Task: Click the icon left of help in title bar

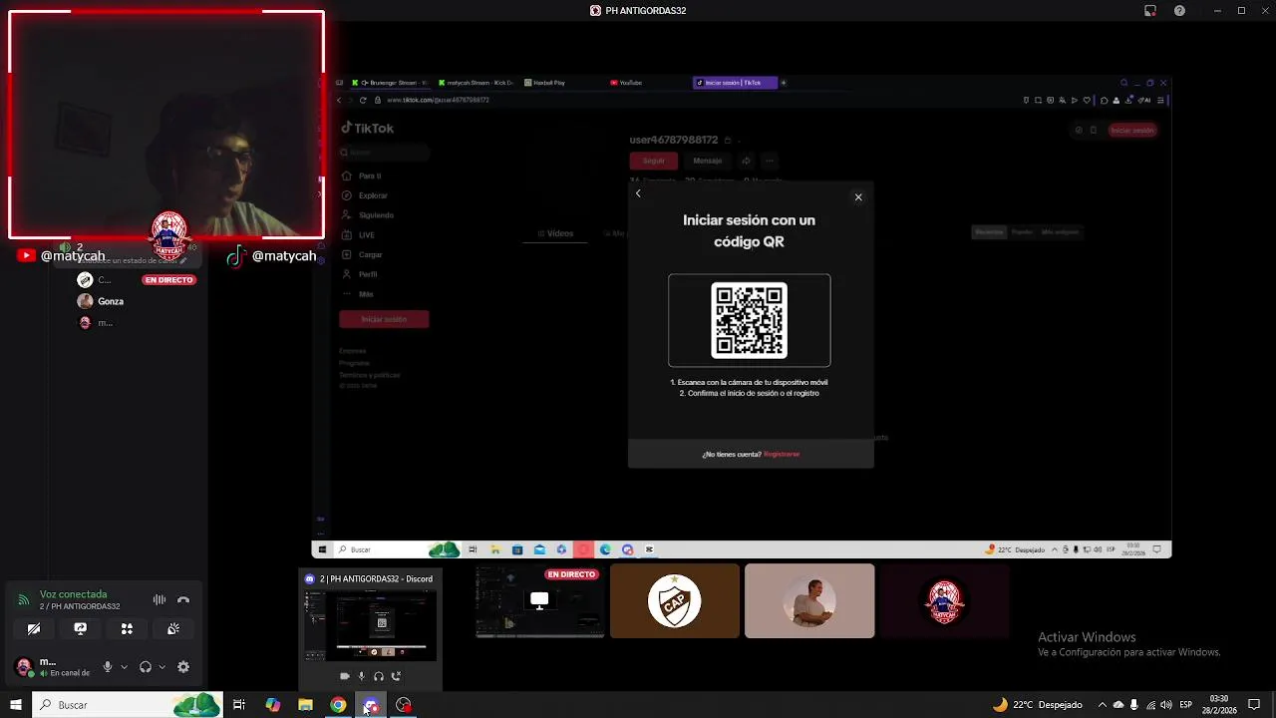Action: [x=1150, y=11]
